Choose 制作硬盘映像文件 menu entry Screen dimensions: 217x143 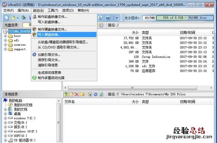(52, 29)
